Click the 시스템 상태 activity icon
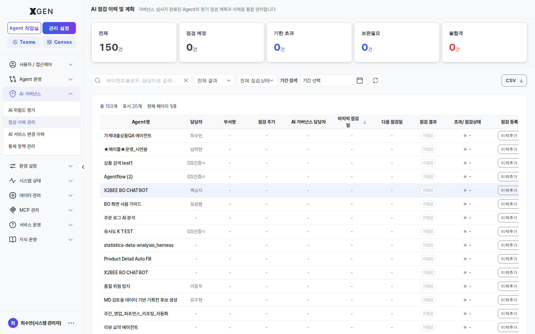The image size is (535, 334). (x=13, y=181)
